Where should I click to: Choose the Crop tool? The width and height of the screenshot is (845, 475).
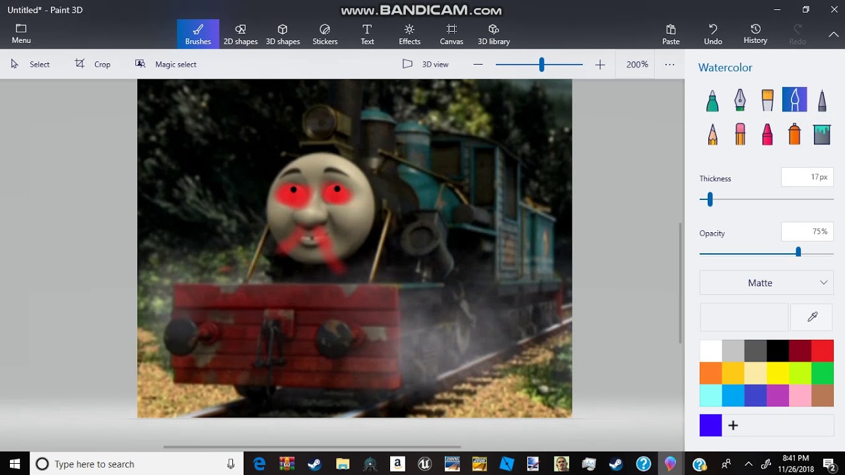(93, 64)
